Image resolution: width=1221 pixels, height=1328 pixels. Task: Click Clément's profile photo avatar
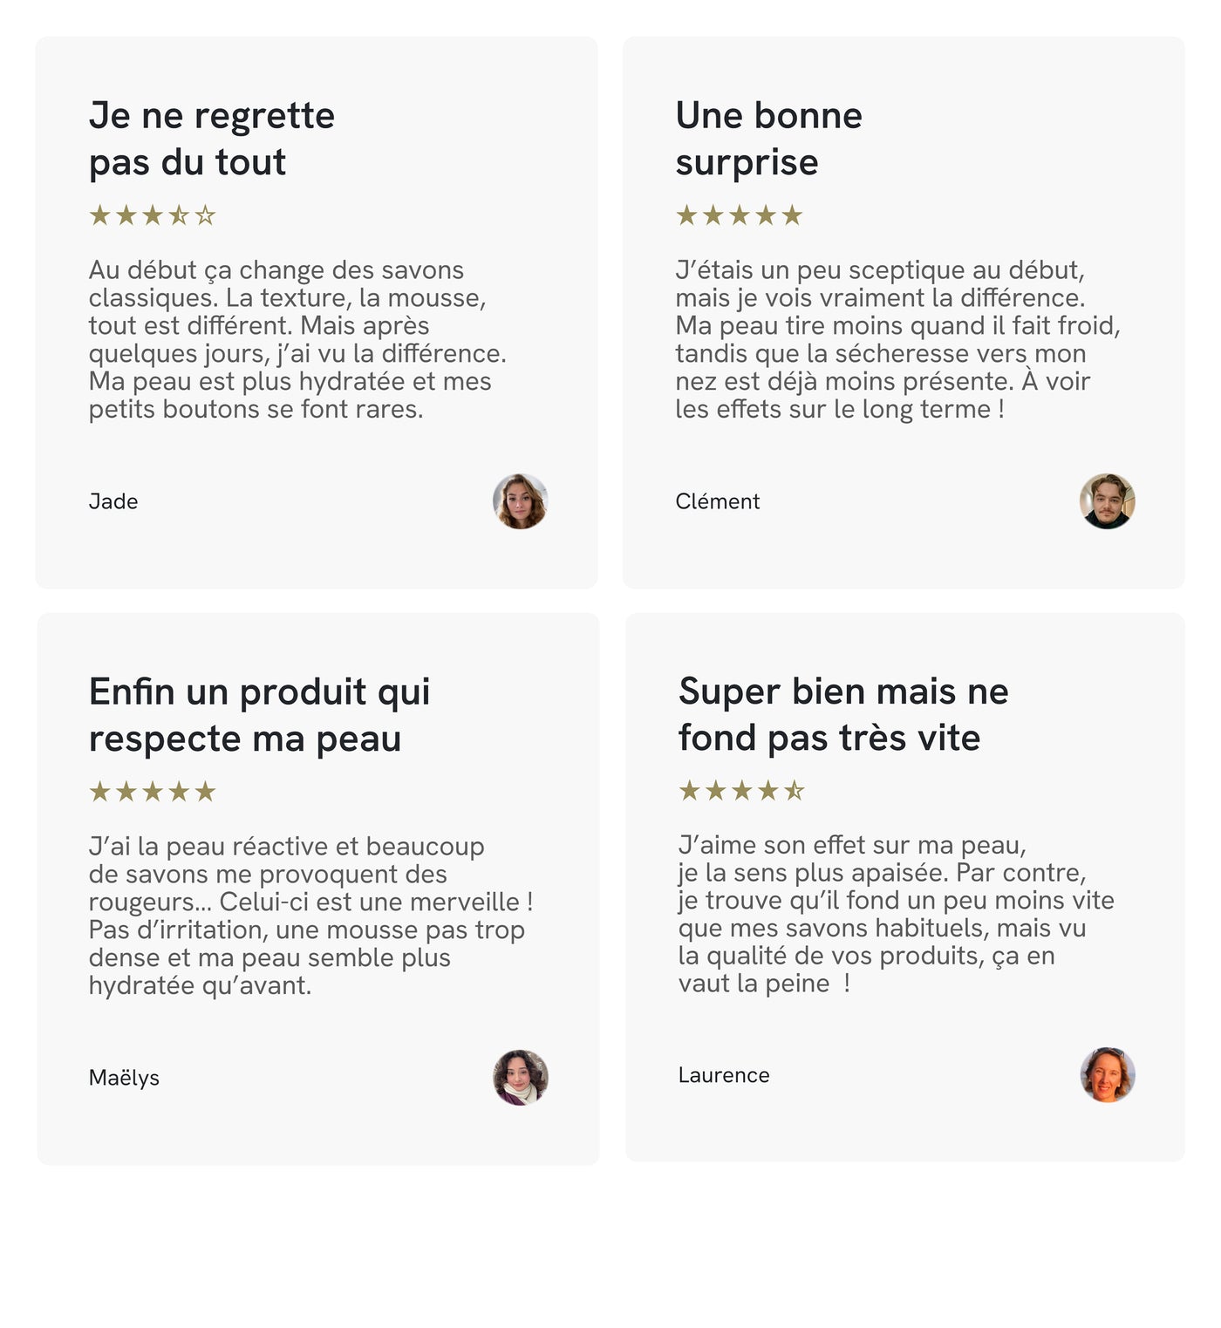coord(1107,501)
